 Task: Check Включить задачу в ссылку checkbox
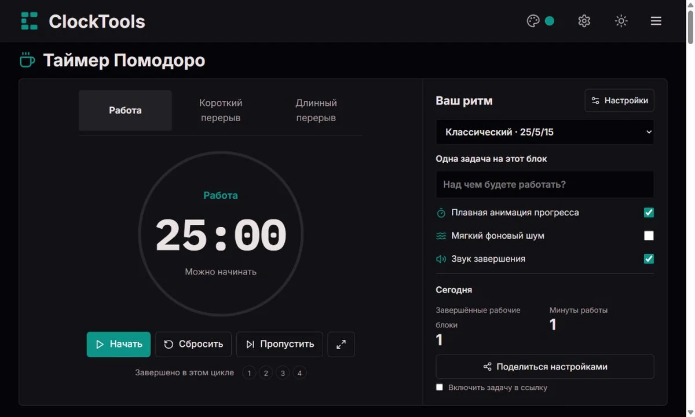click(x=440, y=387)
